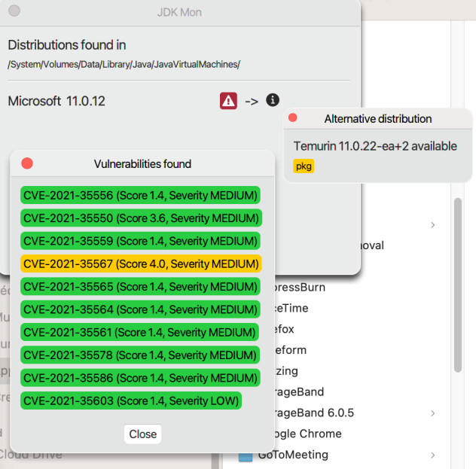Screen dimensions: 476x469
Task: Select the orange CVE-2021-35567 entry
Action: [x=140, y=263]
